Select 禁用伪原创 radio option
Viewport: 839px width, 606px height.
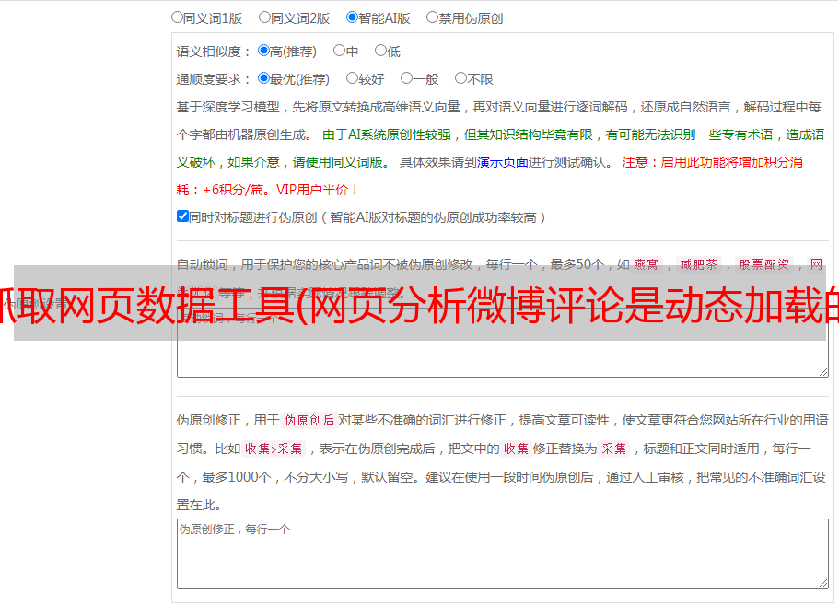[432, 17]
